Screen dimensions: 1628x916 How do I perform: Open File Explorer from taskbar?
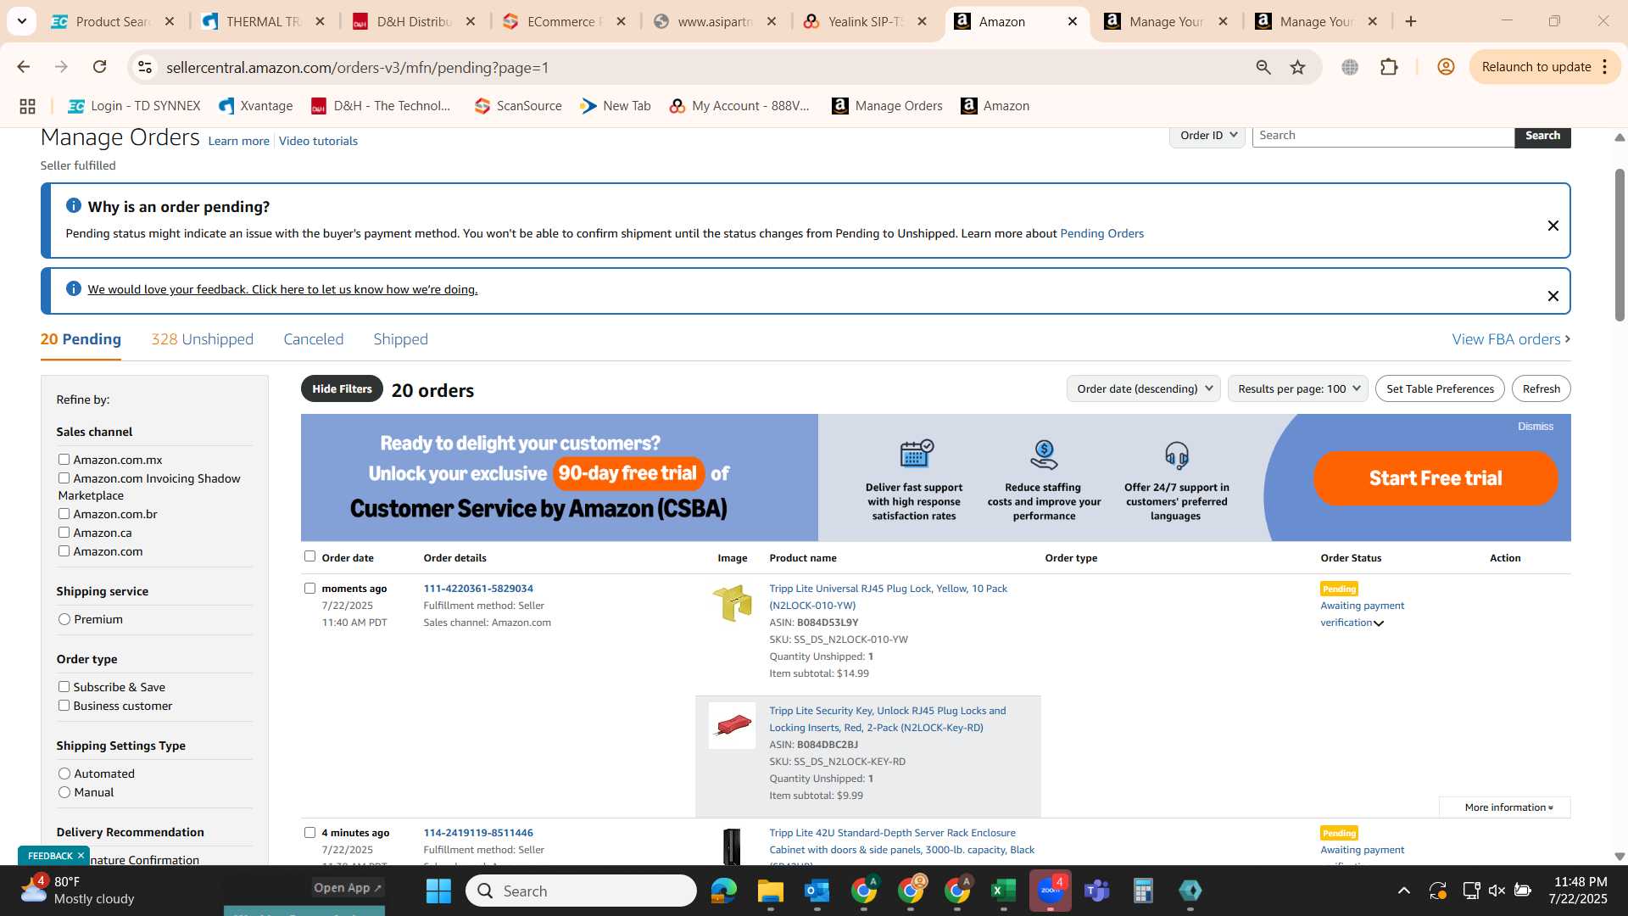click(770, 891)
